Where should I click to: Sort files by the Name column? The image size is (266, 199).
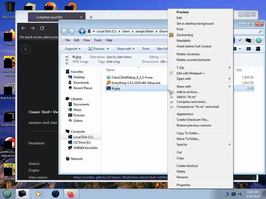(110, 70)
